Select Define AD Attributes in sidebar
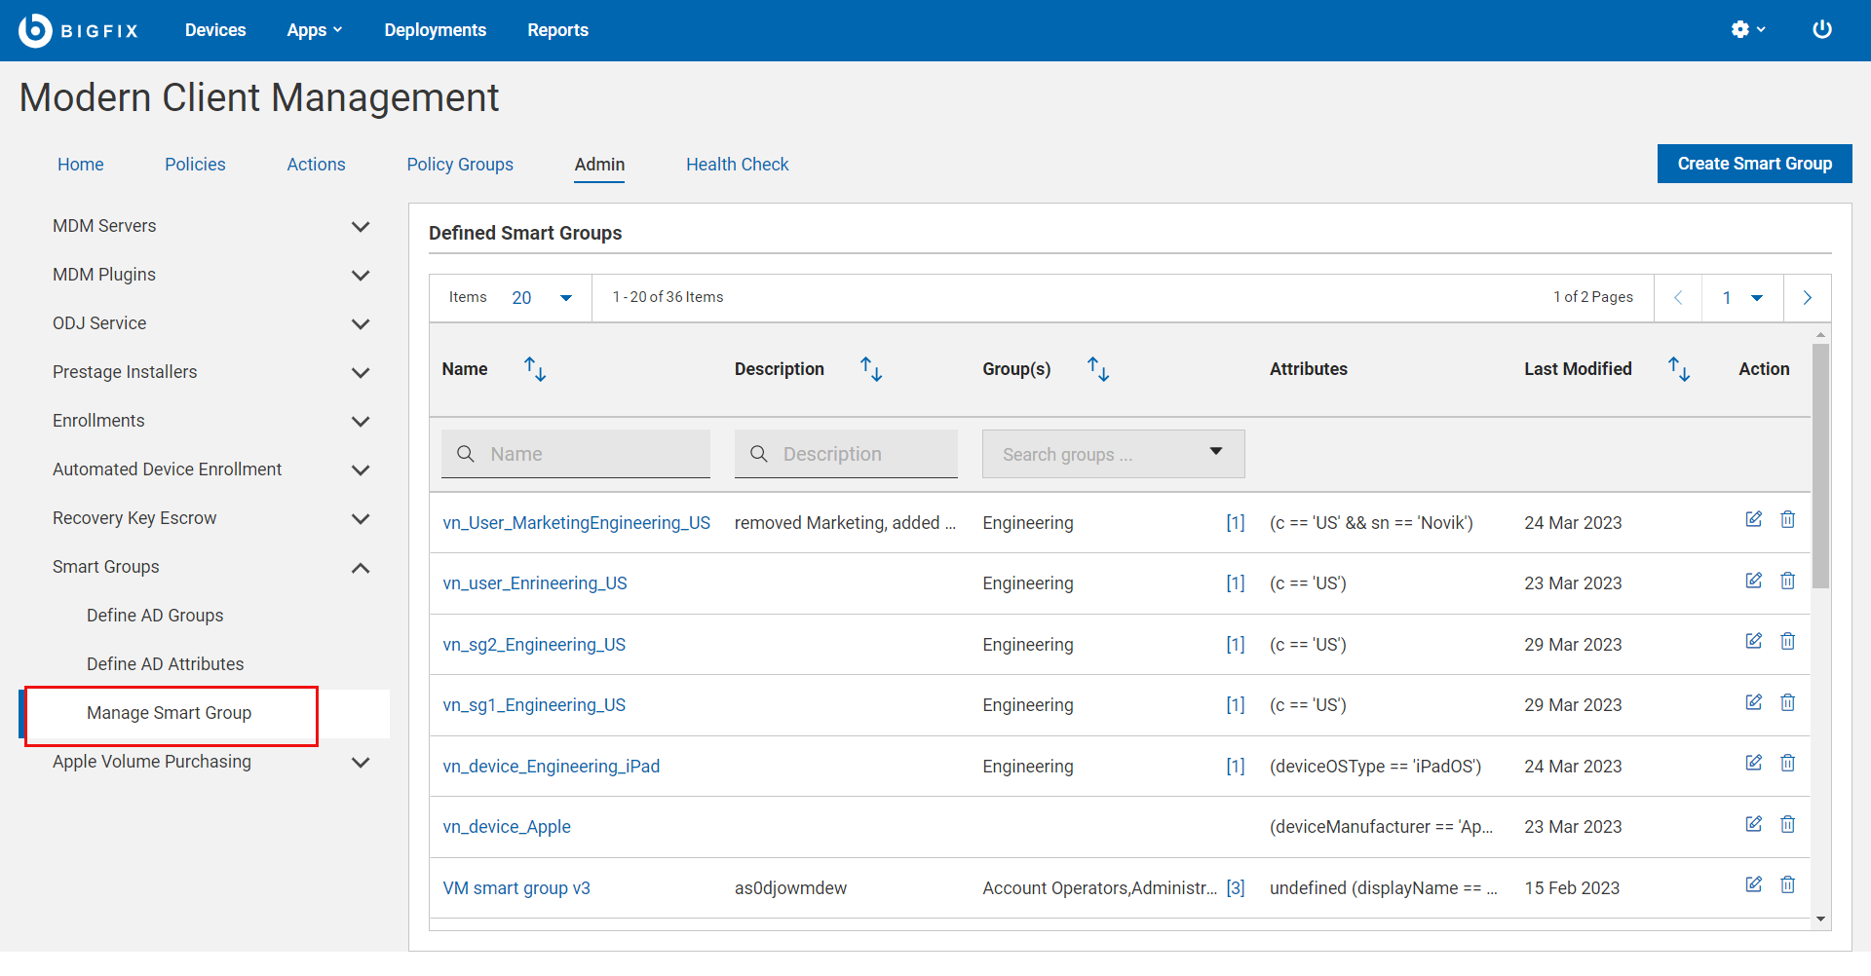 (166, 664)
